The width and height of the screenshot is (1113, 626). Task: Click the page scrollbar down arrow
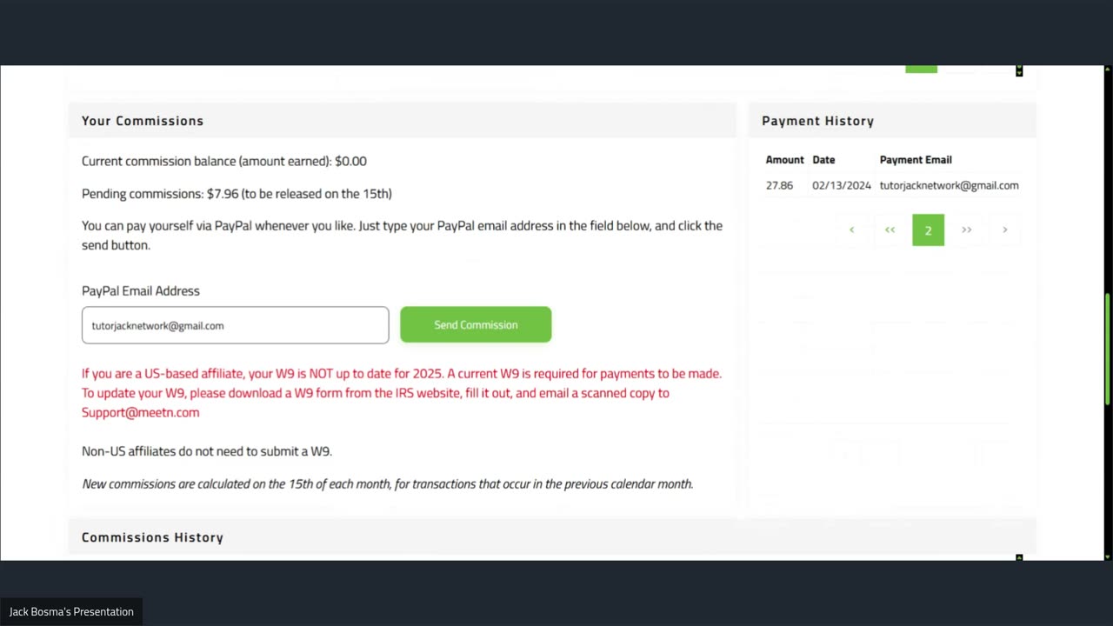(1107, 556)
